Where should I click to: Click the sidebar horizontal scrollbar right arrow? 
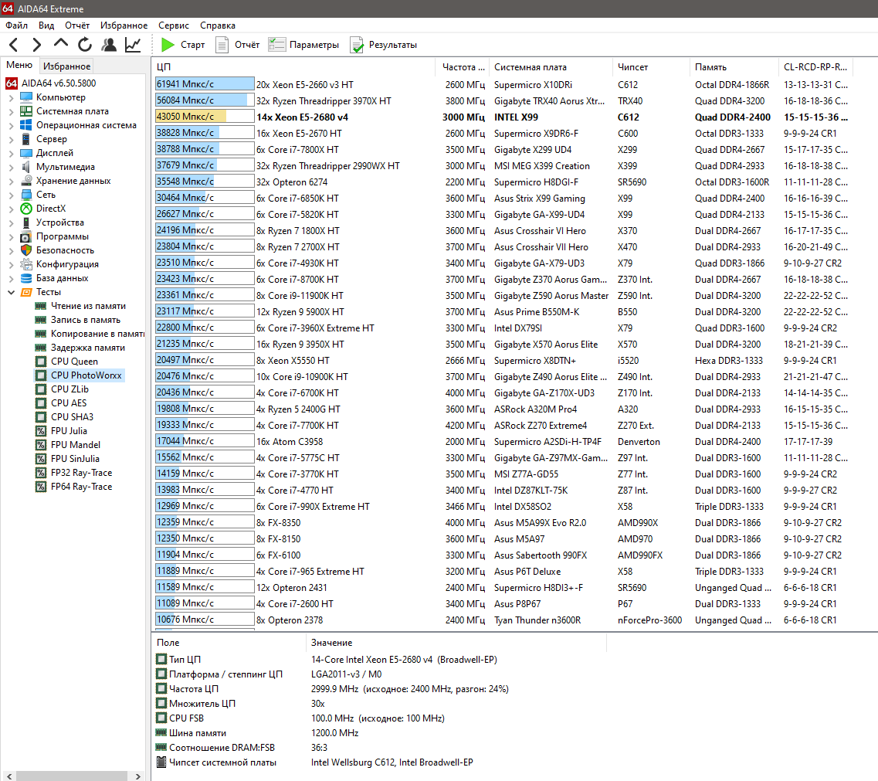tap(137, 776)
